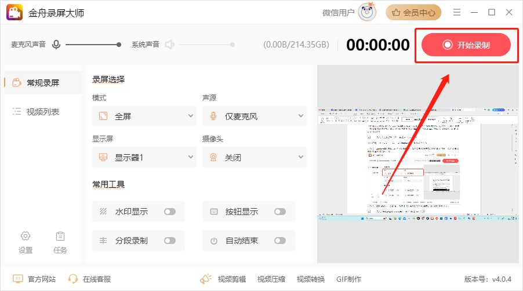Click the watermark stripes icon
The image size is (523, 291).
click(103, 212)
